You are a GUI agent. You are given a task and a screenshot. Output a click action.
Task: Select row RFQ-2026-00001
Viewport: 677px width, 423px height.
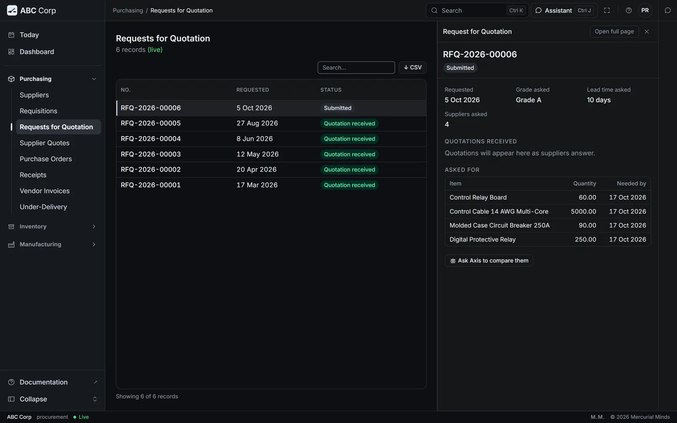271,185
